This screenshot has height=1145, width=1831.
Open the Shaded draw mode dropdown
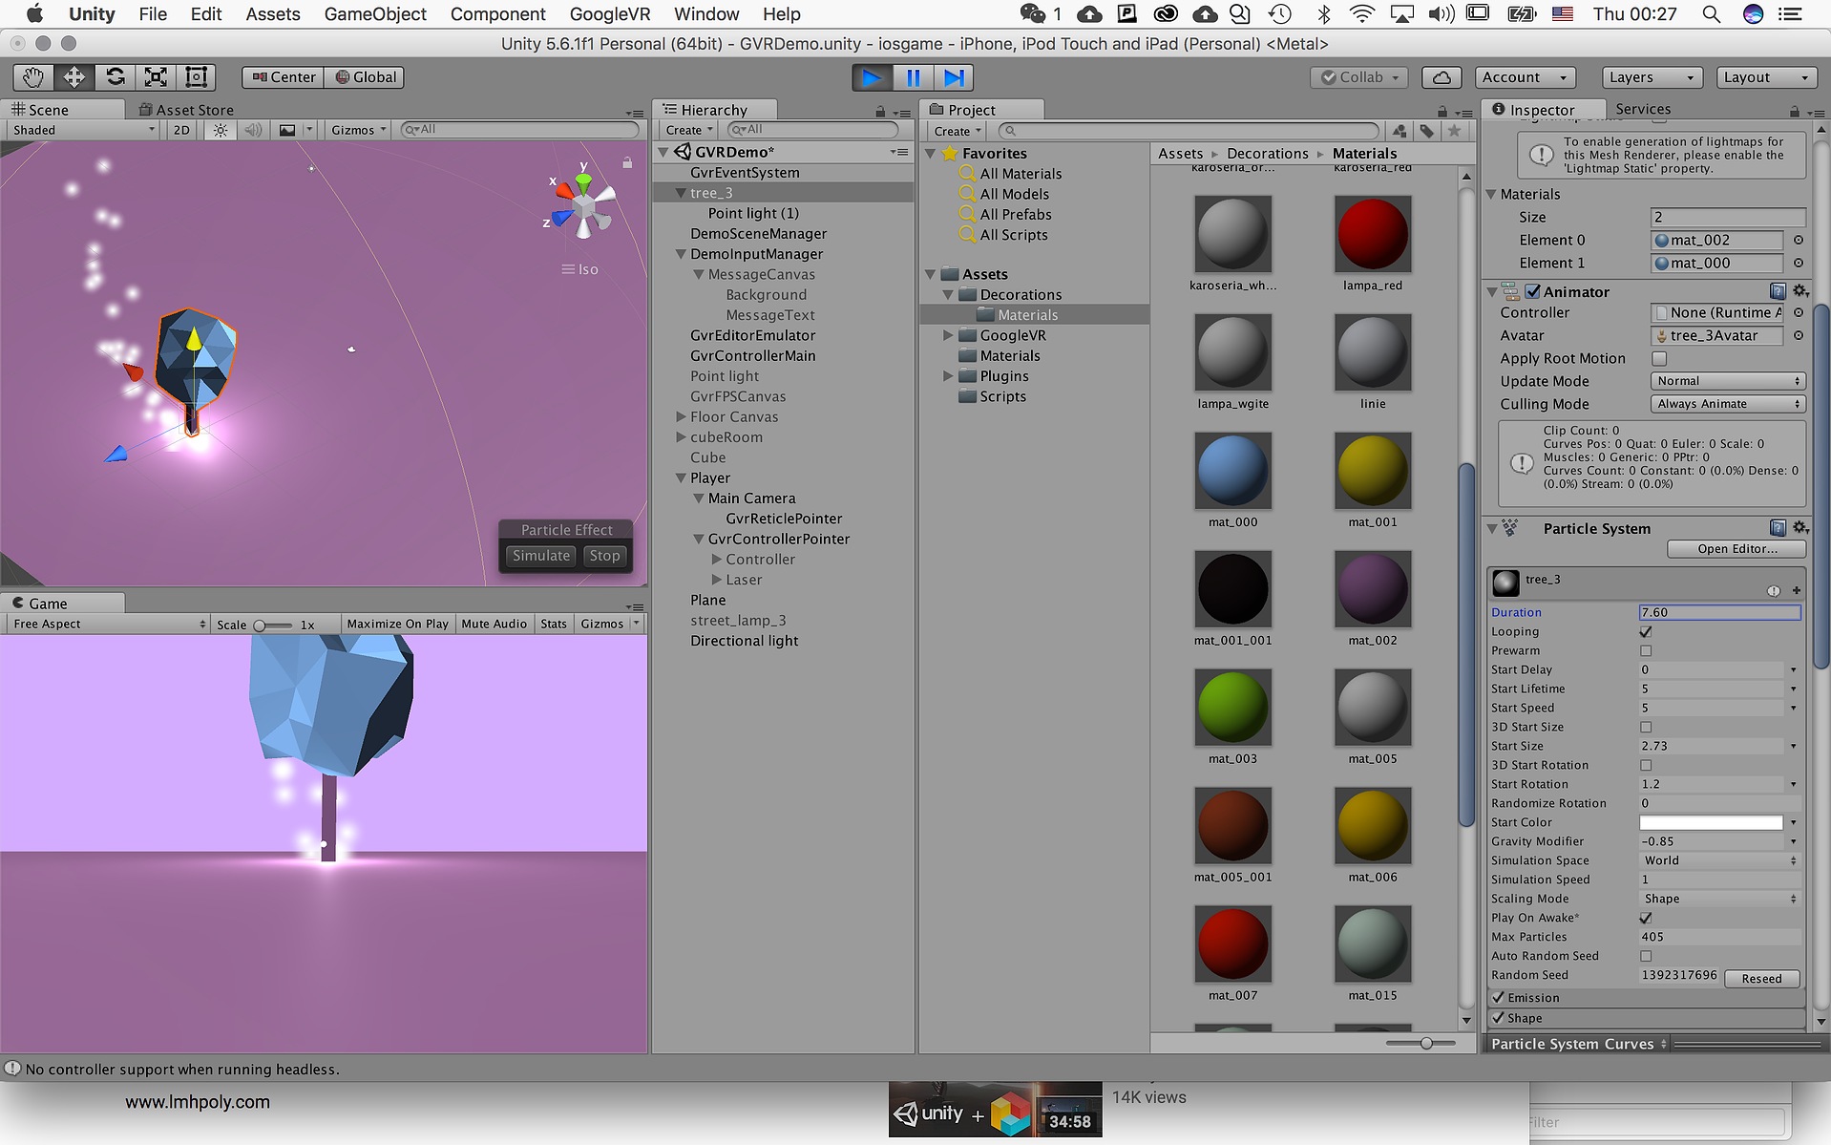(83, 130)
